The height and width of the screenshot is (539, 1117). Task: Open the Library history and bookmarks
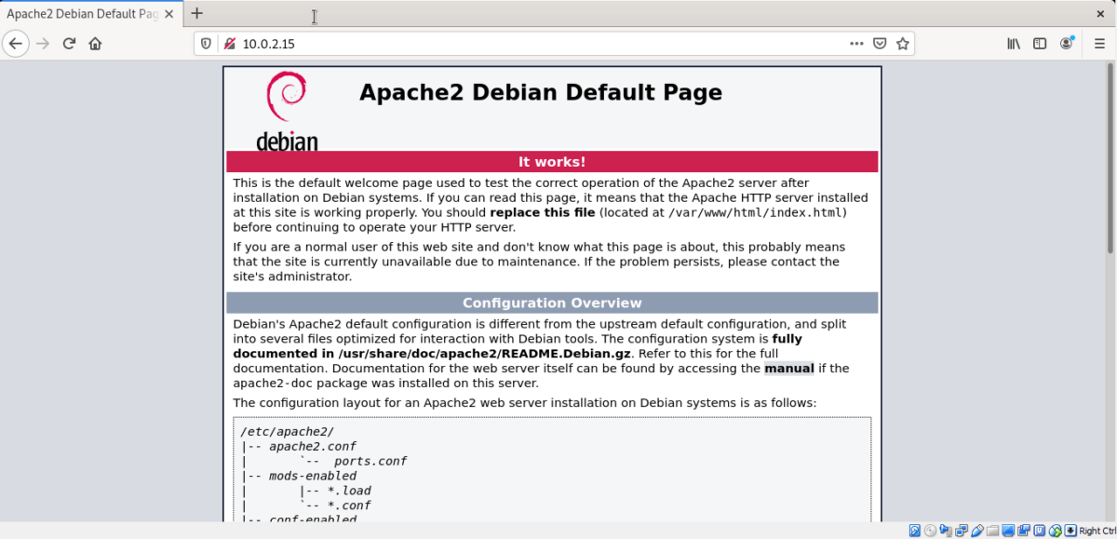pyautogui.click(x=1014, y=44)
